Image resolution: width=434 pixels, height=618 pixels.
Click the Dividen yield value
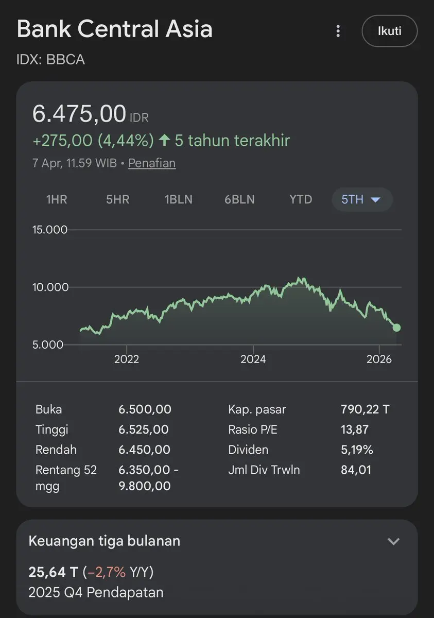[x=356, y=450]
